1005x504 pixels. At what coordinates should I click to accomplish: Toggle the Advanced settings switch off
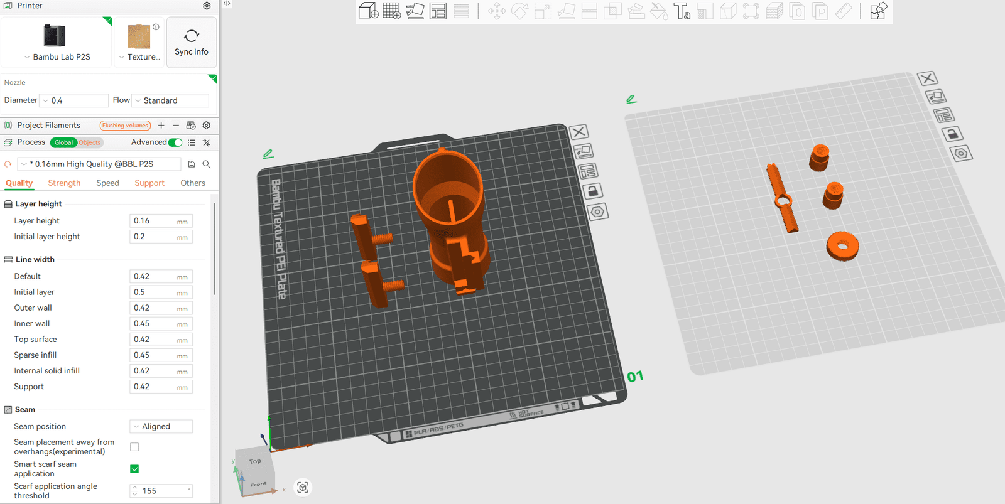point(175,142)
